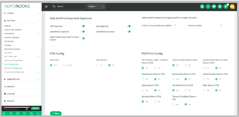Select Yes for Biller Show In POS

(204, 90)
